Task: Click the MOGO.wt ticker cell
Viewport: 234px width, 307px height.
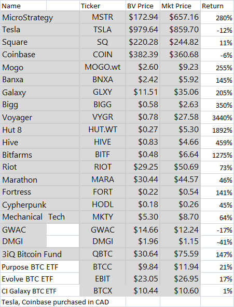Action: click(x=102, y=67)
